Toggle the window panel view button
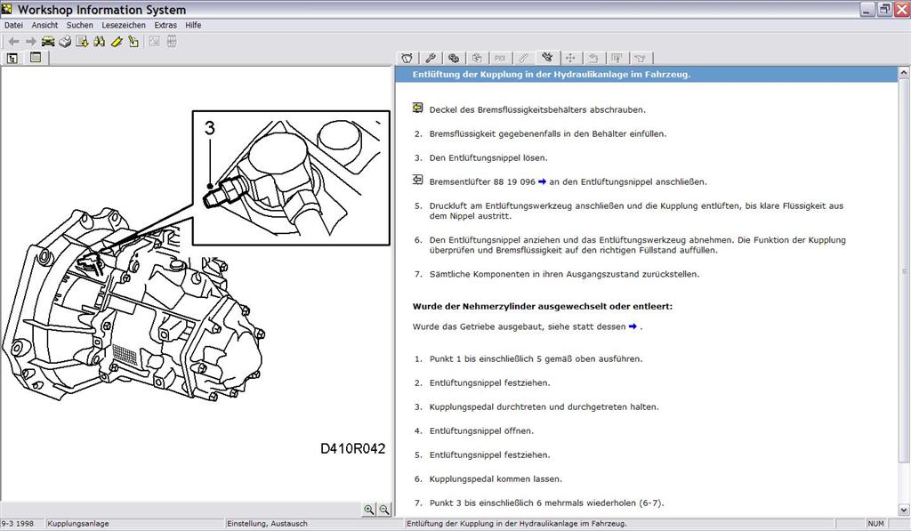911x531 pixels. click(36, 58)
